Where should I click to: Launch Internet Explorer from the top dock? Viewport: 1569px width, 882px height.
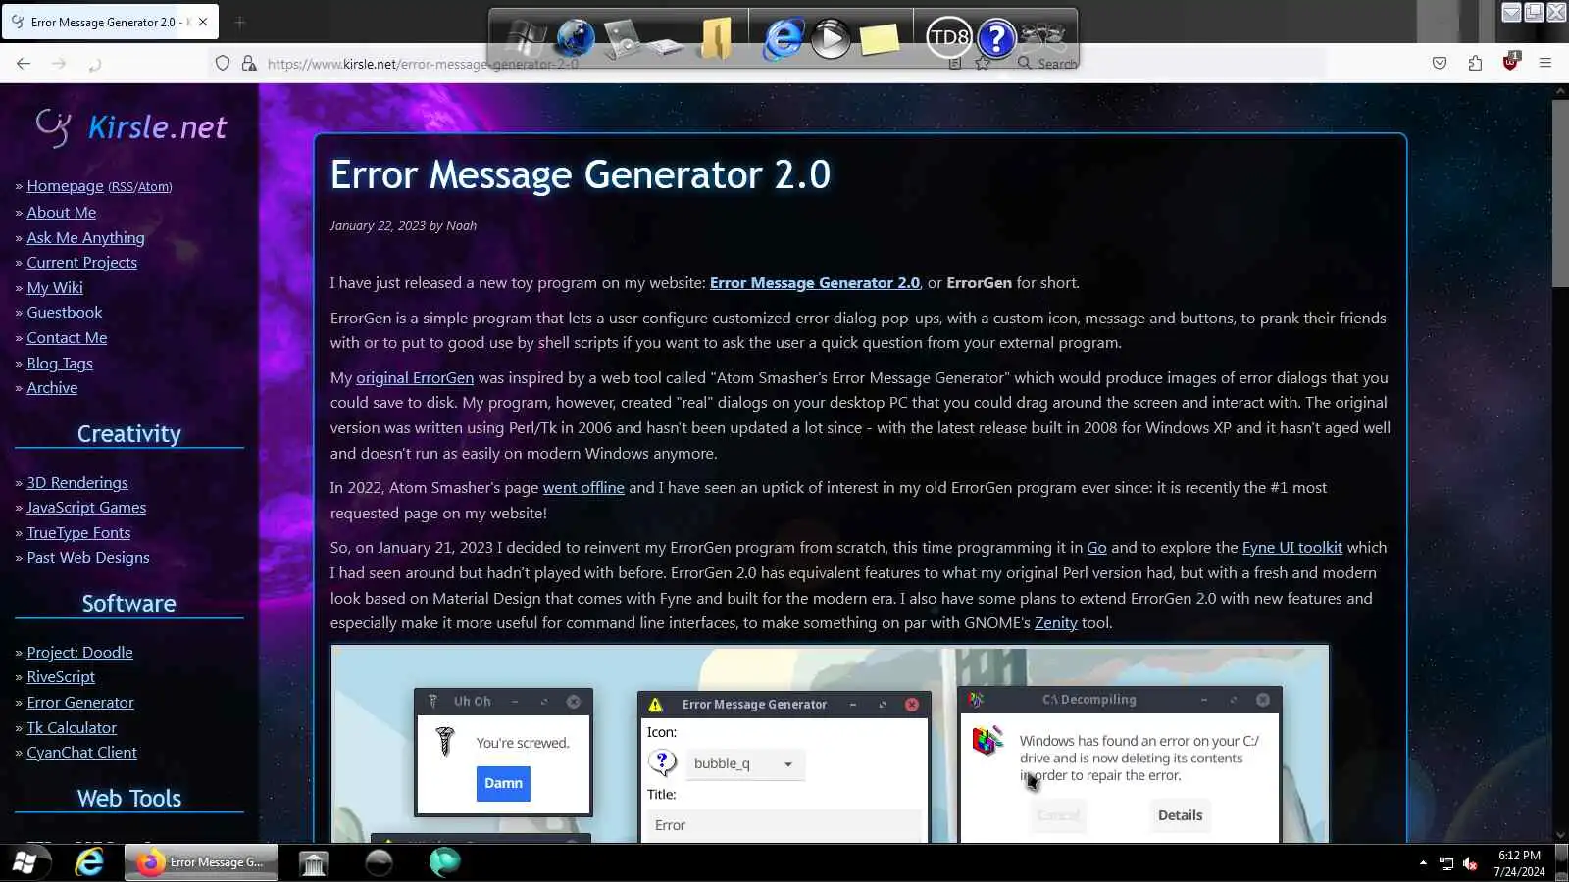point(783,38)
